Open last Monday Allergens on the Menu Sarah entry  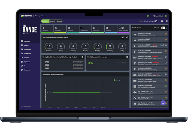(150, 92)
